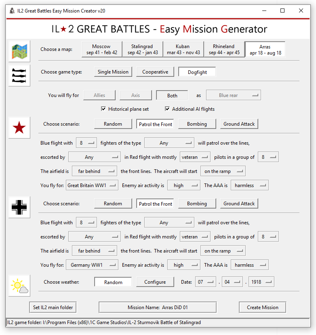Open Blue flight count dropdown in Allies section
Image resolution: width=316 pixels, height=335 pixels.
pyautogui.click(x=86, y=143)
